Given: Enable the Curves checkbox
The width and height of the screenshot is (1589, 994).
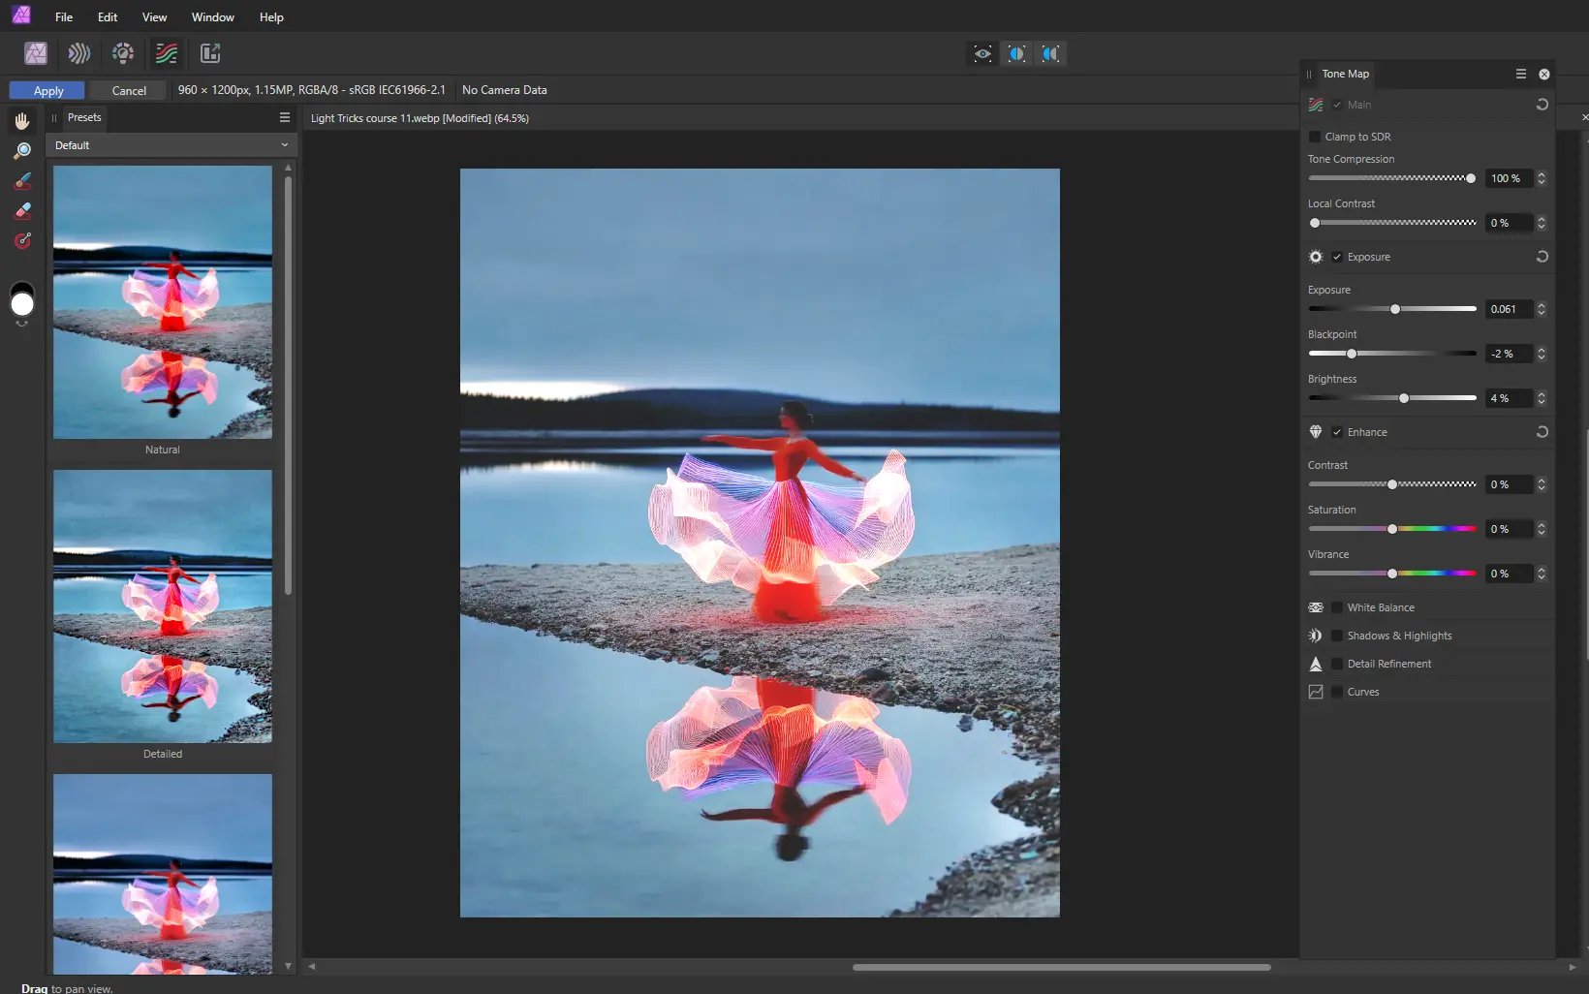Looking at the screenshot, I should point(1337,692).
